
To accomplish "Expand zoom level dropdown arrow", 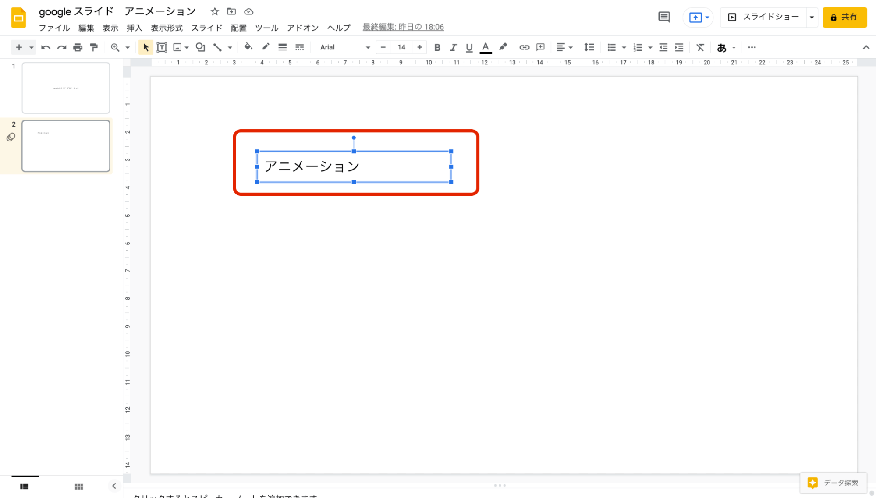I will click(128, 47).
